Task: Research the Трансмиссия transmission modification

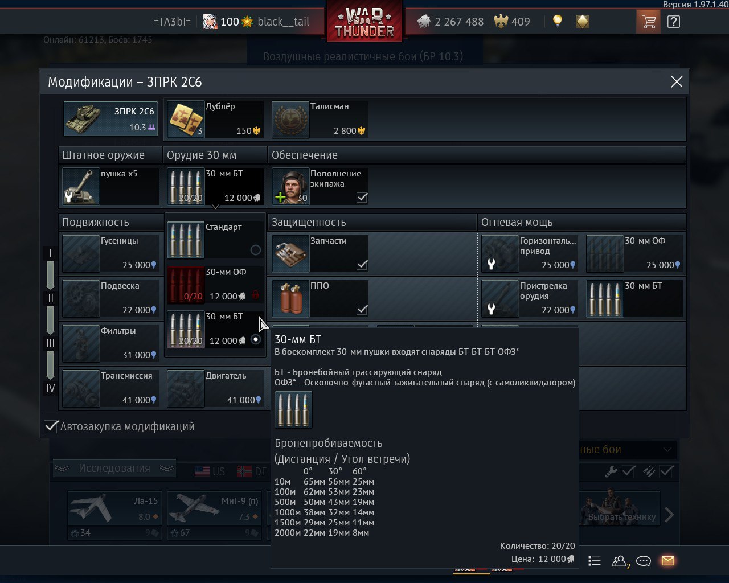Action: [x=110, y=388]
